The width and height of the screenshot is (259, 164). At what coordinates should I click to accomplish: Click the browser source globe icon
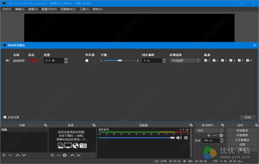click(75, 146)
